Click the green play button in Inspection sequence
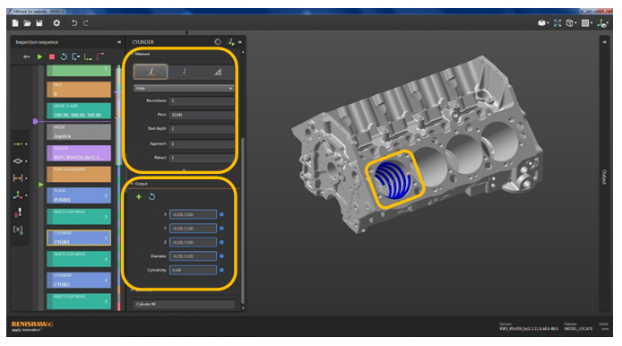622x346 pixels. tap(39, 56)
